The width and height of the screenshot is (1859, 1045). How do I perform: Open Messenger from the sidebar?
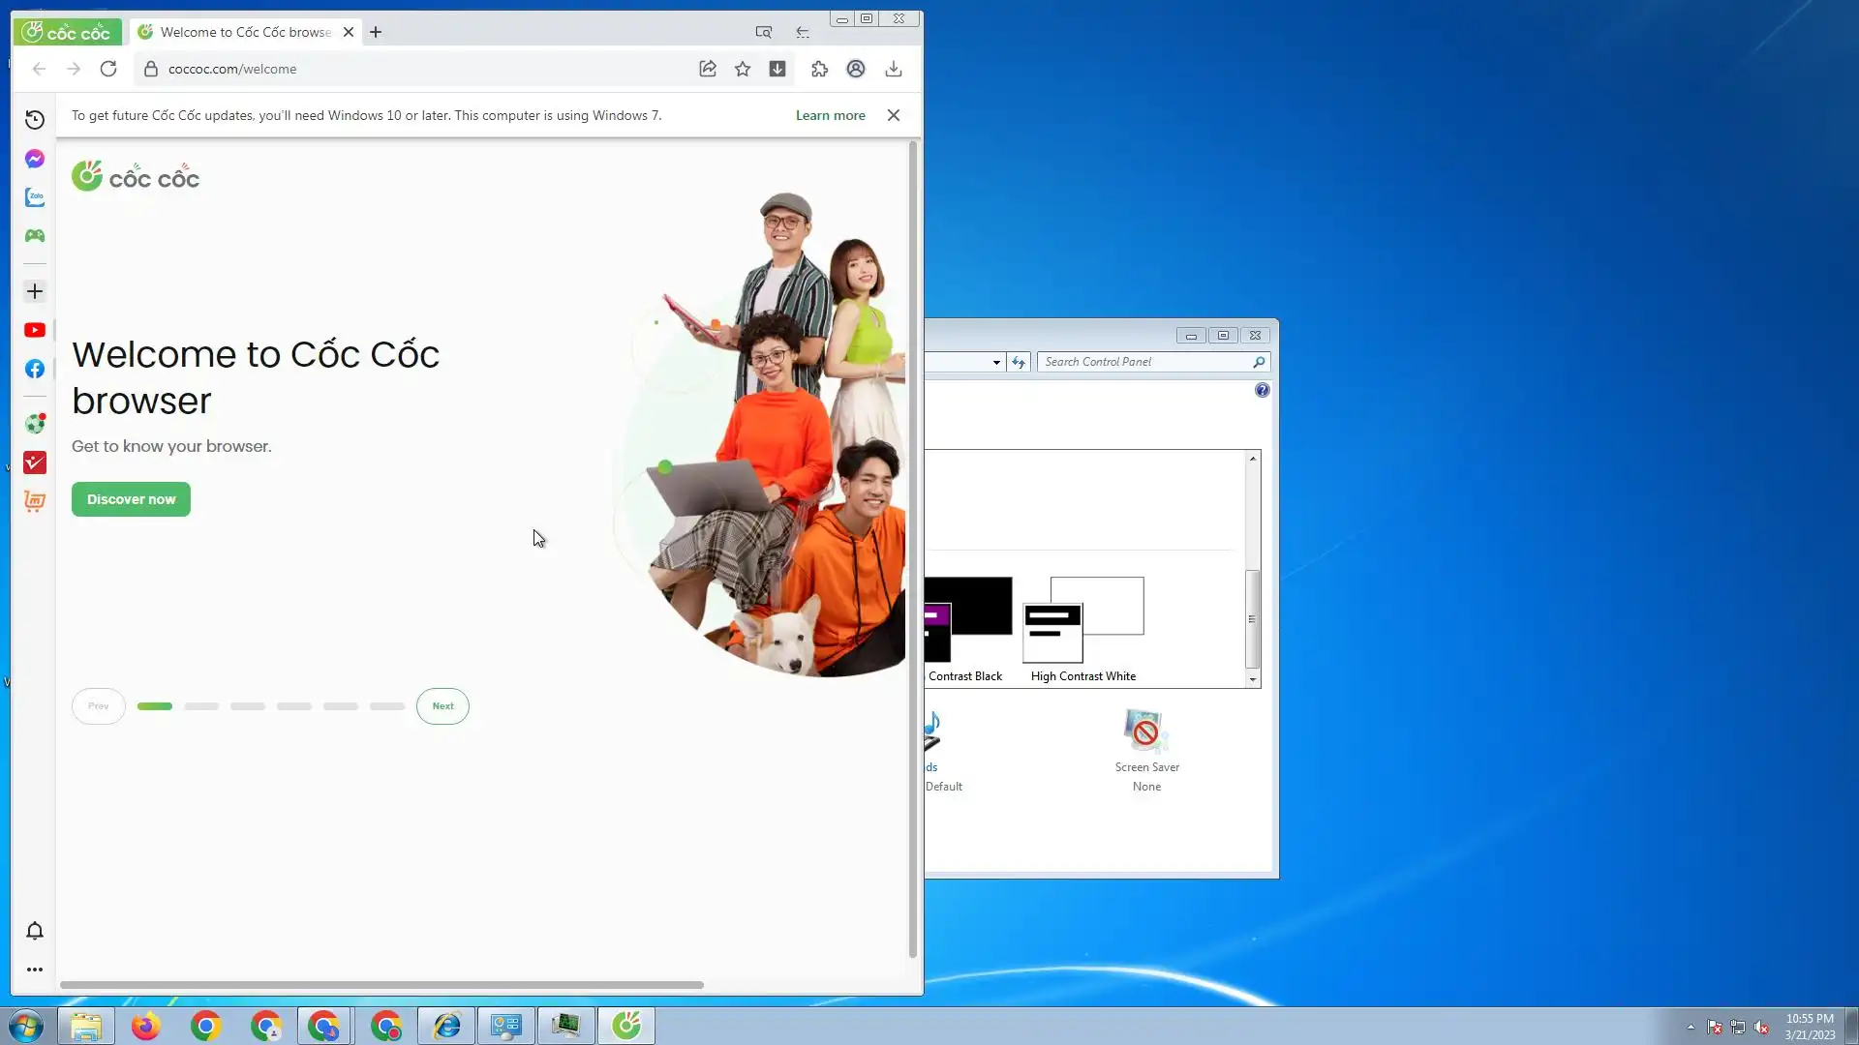35,159
